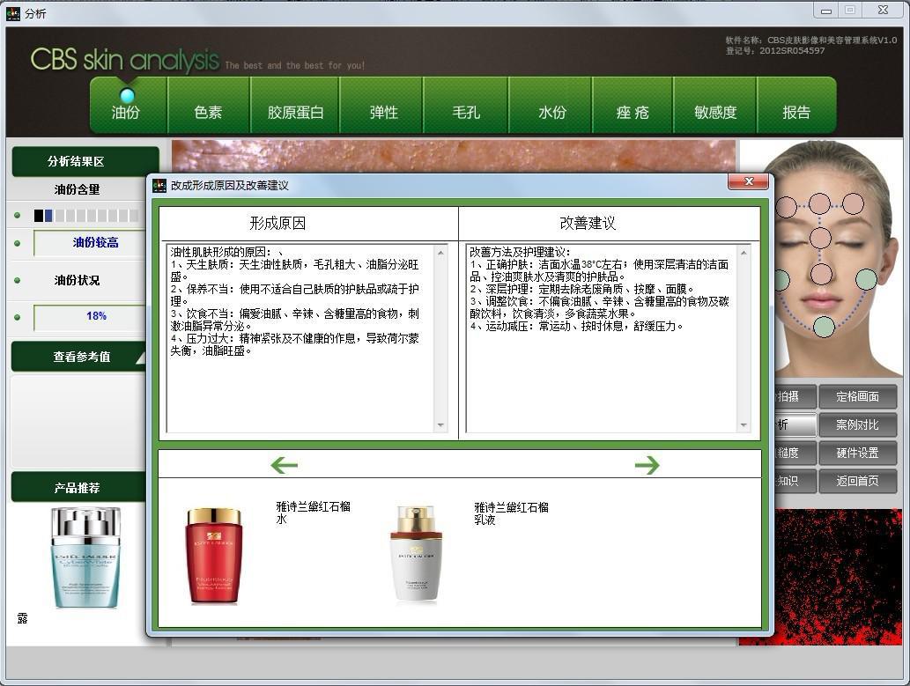
Task: Open the 色素 analysis tab
Action: point(209,112)
